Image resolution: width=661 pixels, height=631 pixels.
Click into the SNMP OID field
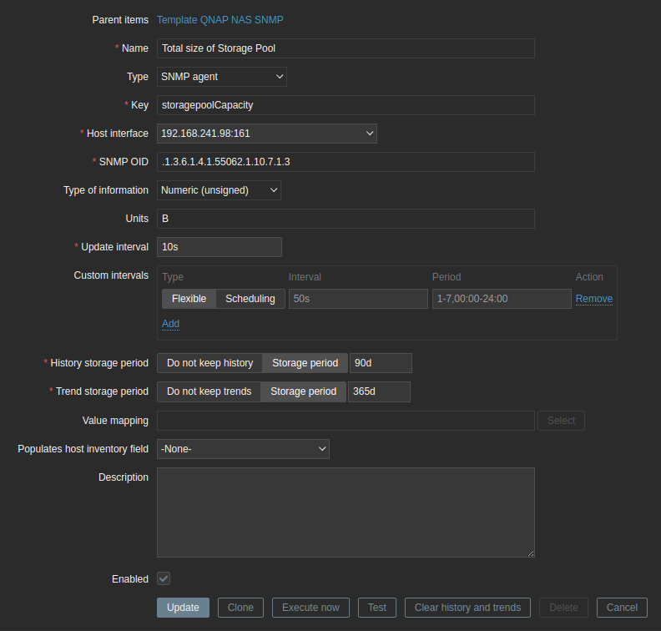pos(346,162)
